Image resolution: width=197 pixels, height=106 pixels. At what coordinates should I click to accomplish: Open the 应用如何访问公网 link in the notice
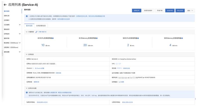(82, 16)
